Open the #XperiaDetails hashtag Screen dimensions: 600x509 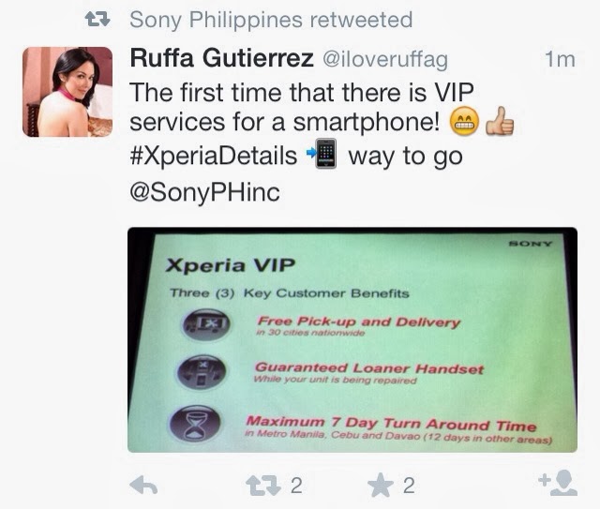click(214, 156)
